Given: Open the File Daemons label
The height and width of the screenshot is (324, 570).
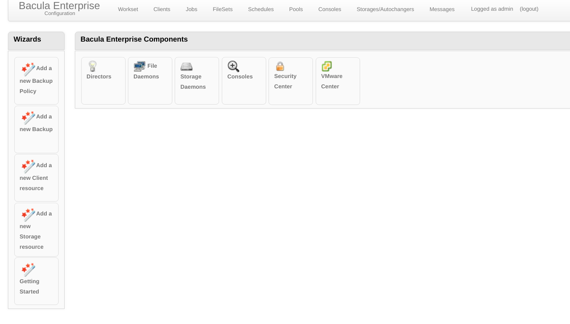Looking at the screenshot, I should [146, 71].
